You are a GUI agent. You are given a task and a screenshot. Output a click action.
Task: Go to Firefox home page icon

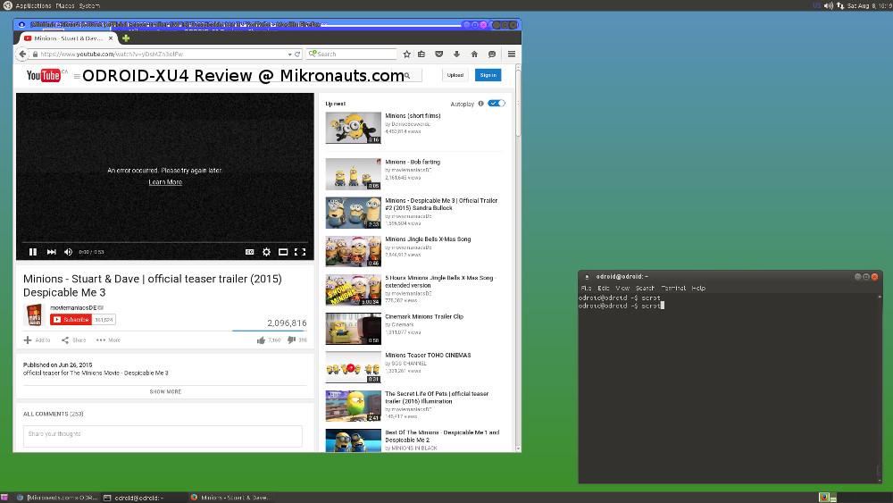coord(474,54)
